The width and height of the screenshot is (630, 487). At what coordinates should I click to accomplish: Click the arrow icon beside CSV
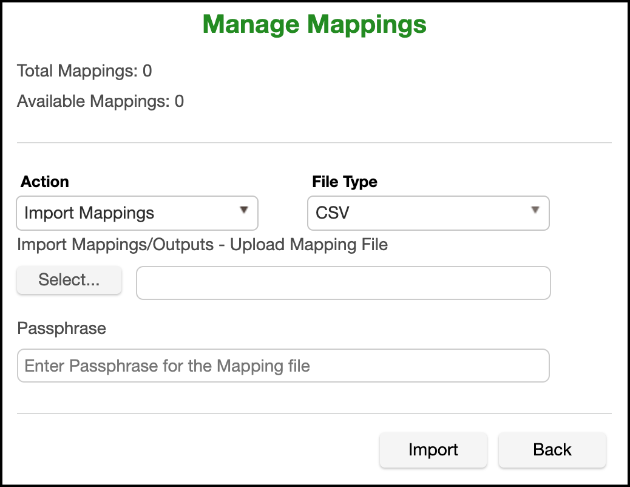point(535,210)
